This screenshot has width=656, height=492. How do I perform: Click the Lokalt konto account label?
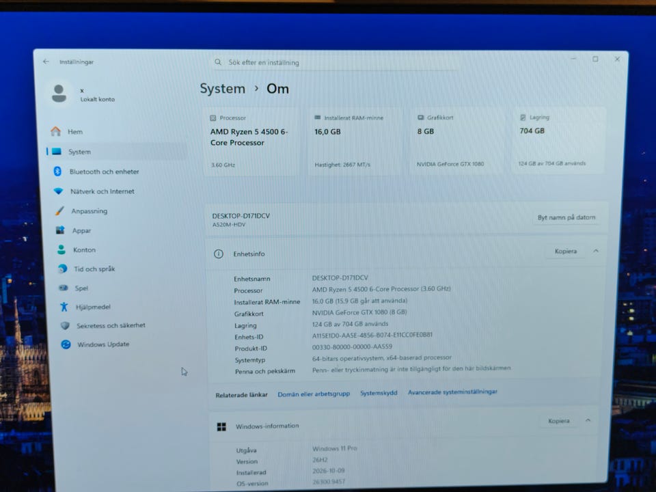point(98,100)
